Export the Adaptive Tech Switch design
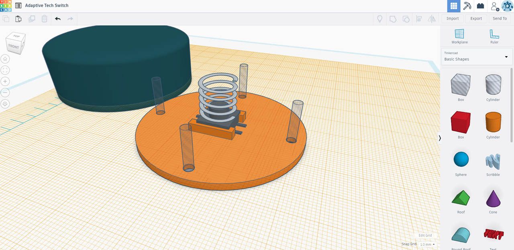 click(476, 18)
